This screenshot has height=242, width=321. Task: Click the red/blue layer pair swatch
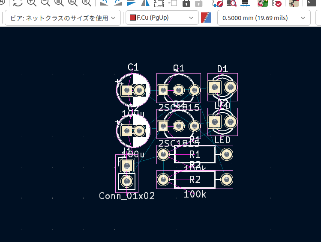[207, 18]
